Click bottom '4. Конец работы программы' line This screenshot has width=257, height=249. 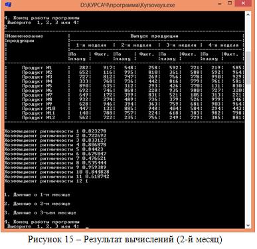[42, 222]
